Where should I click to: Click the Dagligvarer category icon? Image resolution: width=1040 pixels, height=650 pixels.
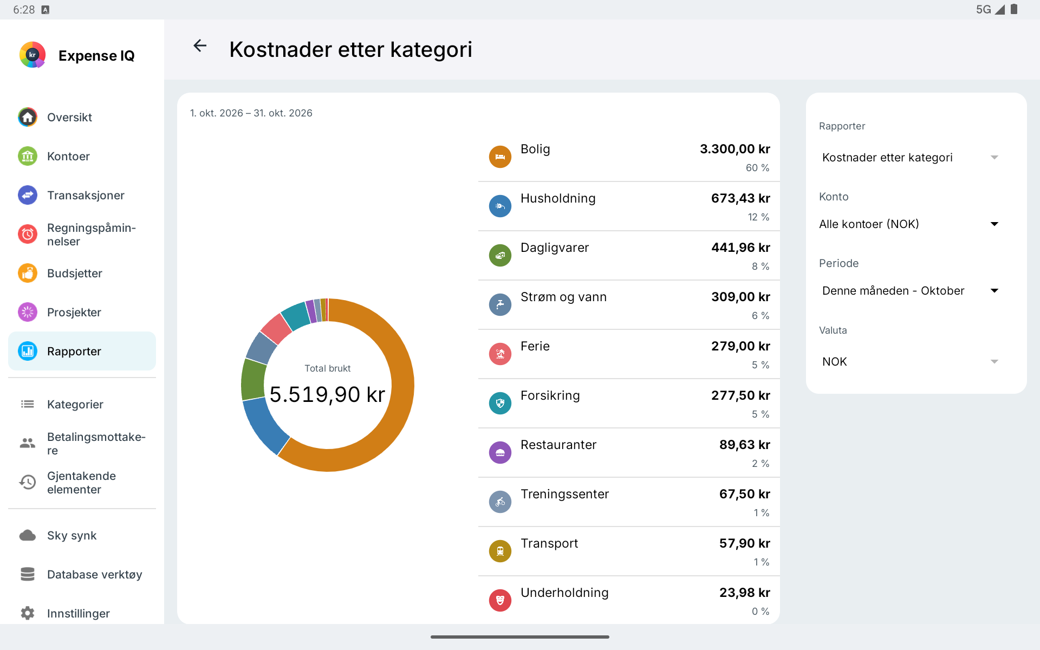[500, 255]
